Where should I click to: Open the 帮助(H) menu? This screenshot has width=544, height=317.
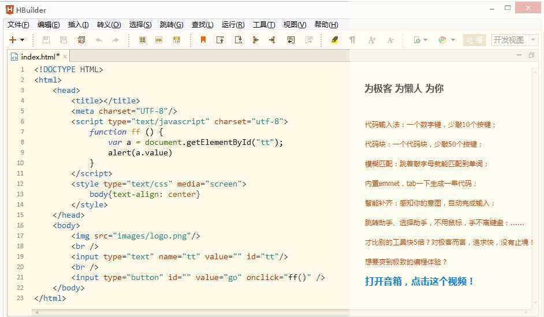pos(326,25)
